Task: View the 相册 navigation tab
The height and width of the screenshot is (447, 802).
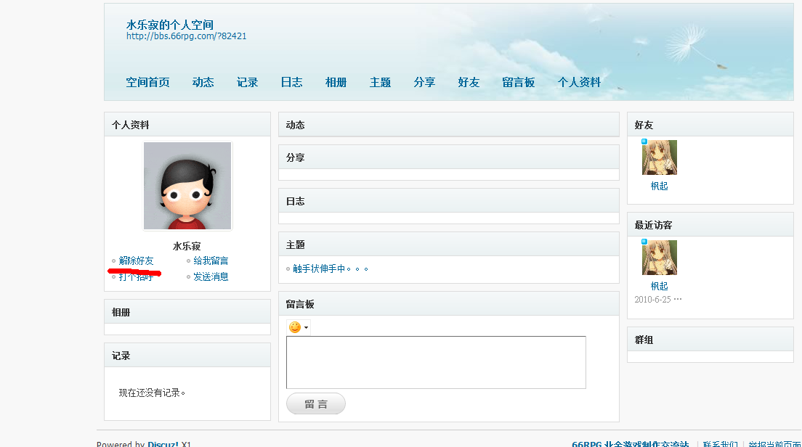Action: (x=336, y=82)
